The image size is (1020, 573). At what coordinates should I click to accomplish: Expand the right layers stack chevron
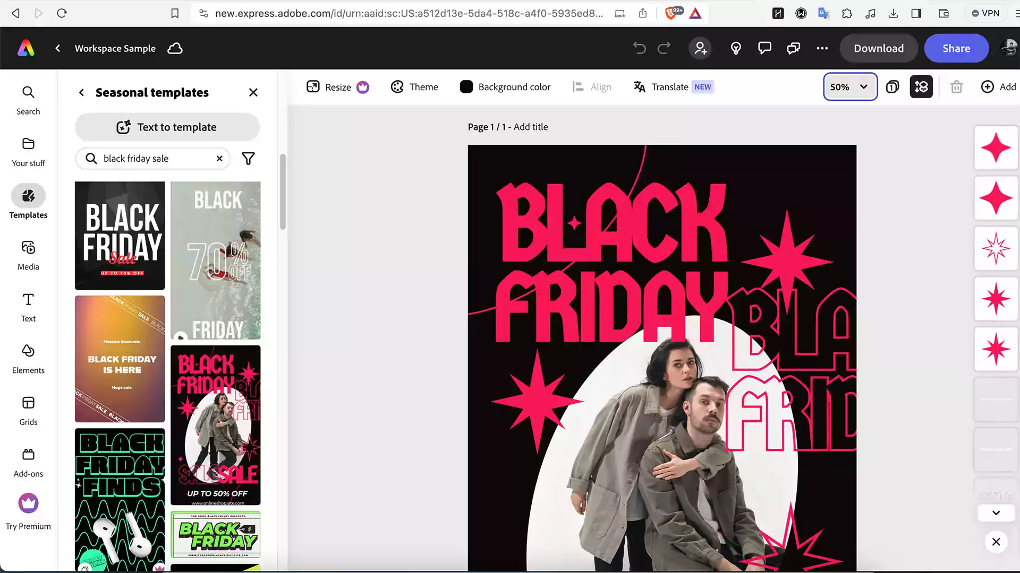coord(996,513)
